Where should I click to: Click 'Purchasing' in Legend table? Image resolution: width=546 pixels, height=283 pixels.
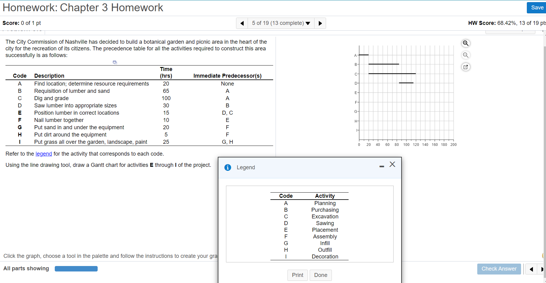pos(325,210)
